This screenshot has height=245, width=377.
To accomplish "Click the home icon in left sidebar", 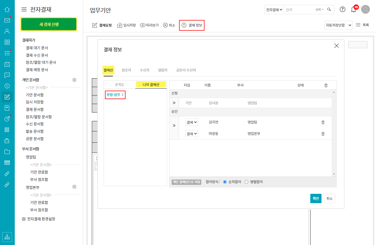I will [7, 10].
